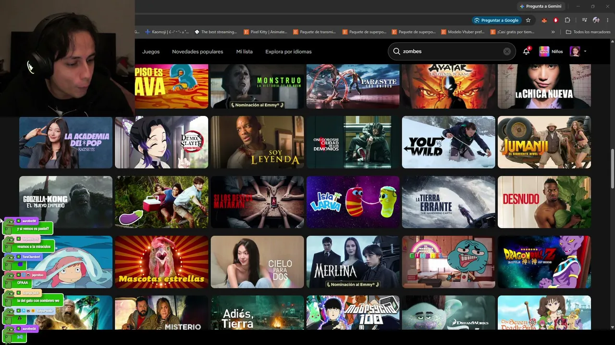Viewport: 615px width, 345px height.
Task: Open Jumanji El Siguiente Nivel
Action: coord(544,142)
